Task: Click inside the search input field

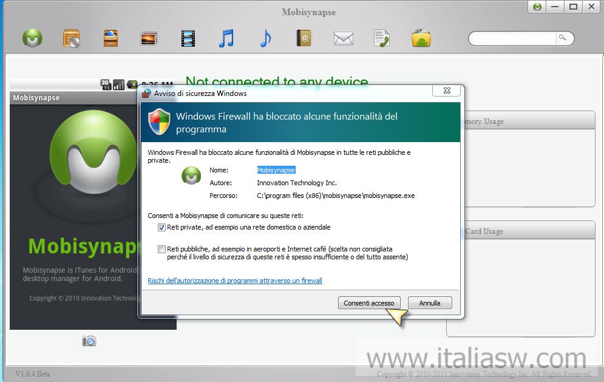Action: point(513,38)
